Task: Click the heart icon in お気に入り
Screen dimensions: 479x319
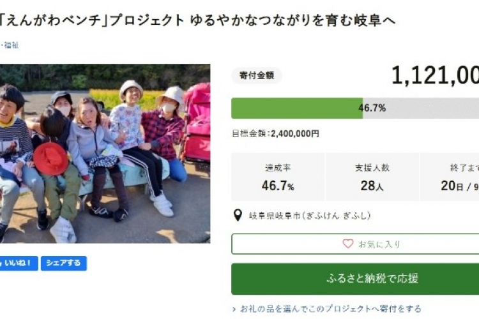Action: [348, 244]
